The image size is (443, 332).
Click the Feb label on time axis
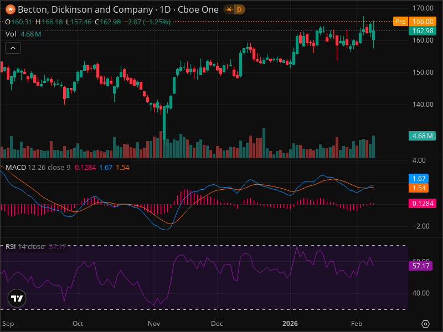357,324
